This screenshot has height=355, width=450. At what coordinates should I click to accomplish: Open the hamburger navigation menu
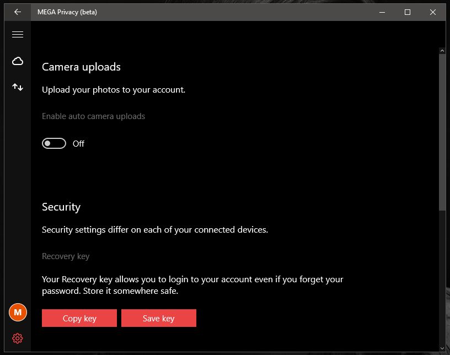[x=18, y=34]
